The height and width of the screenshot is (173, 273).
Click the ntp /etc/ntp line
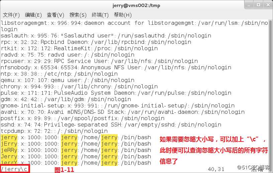[x=59, y=74]
